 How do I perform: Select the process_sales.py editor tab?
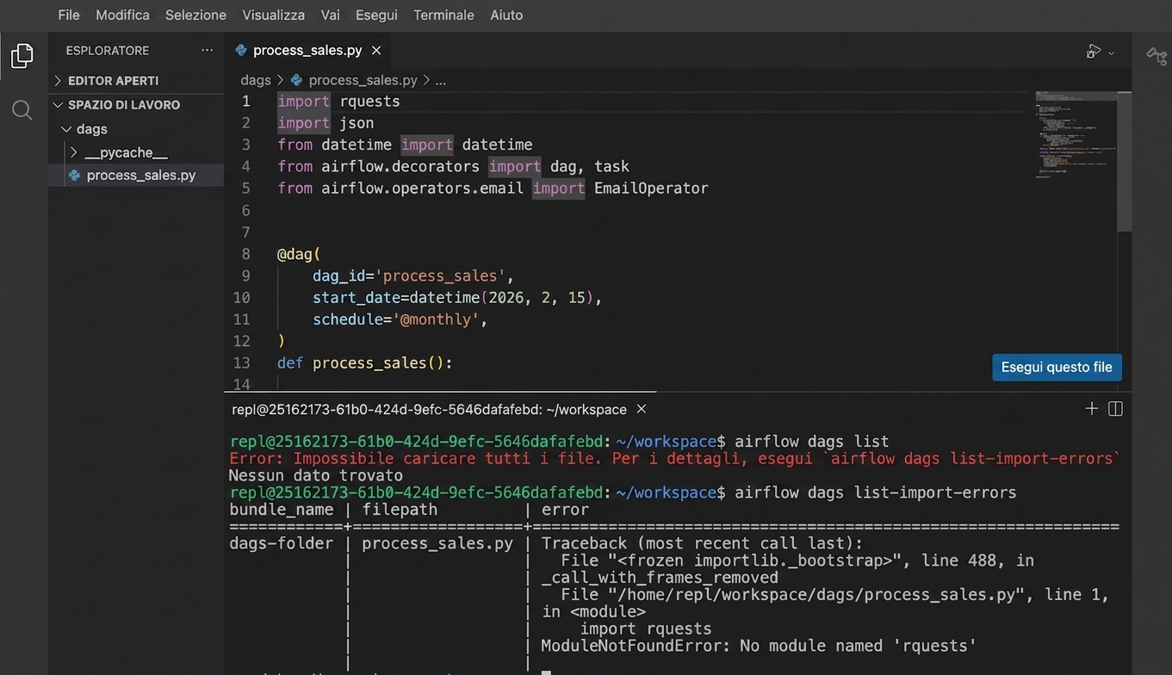coord(308,51)
